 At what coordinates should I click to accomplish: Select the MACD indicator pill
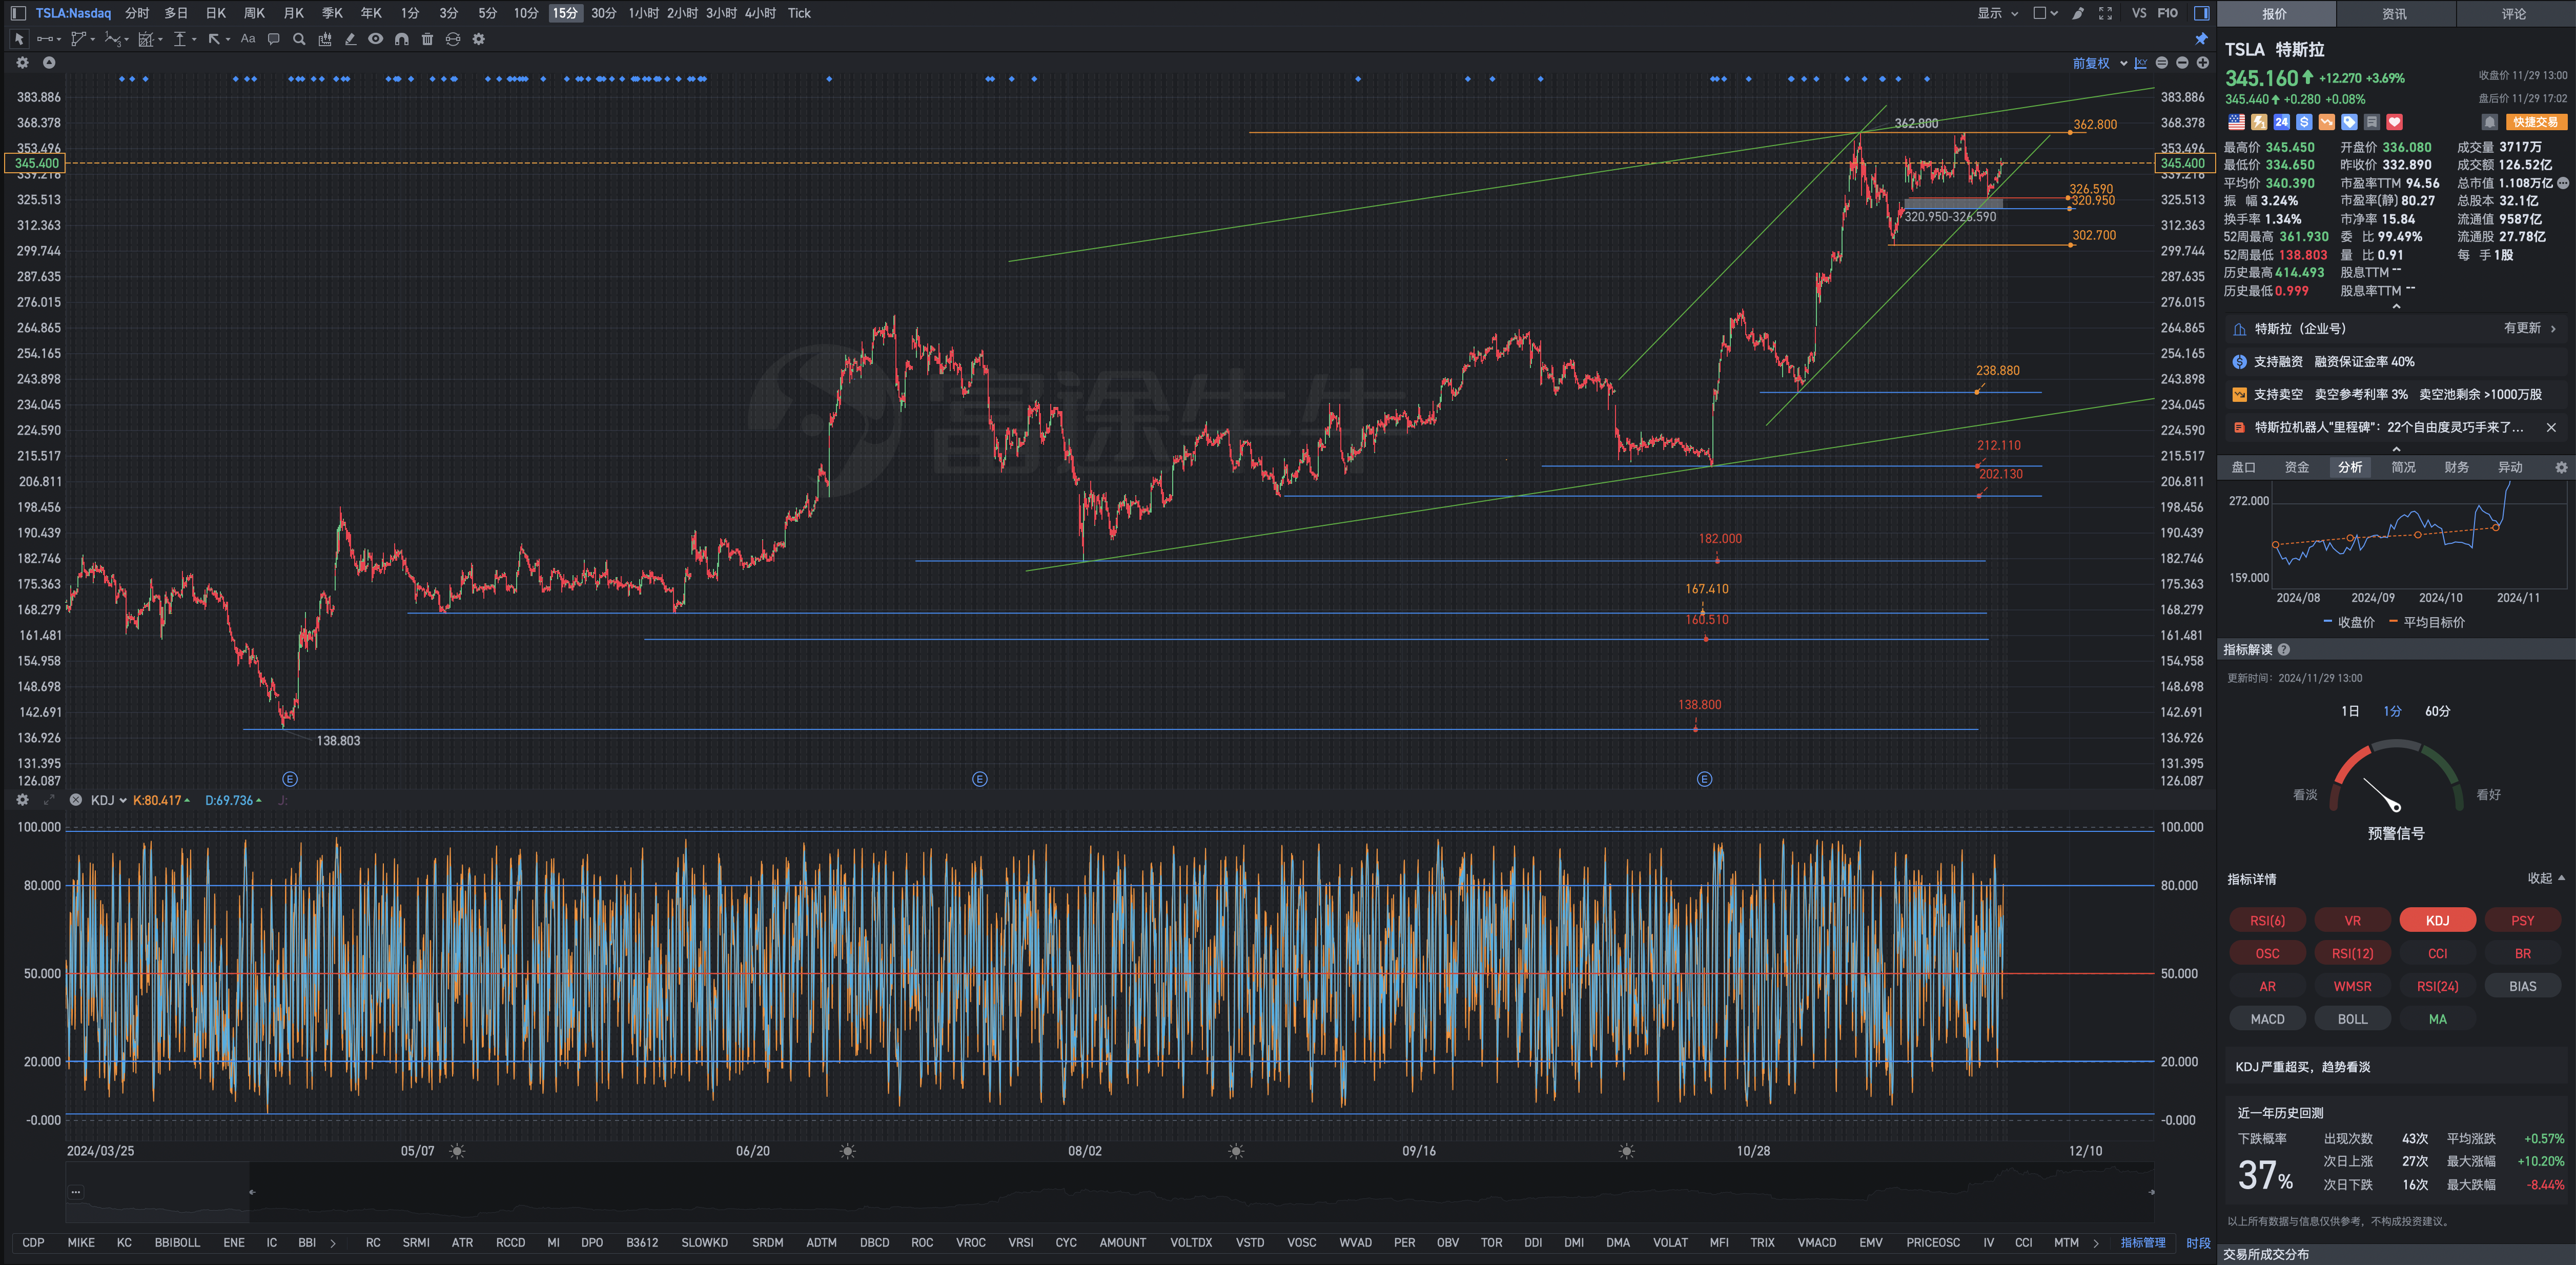(2268, 1019)
